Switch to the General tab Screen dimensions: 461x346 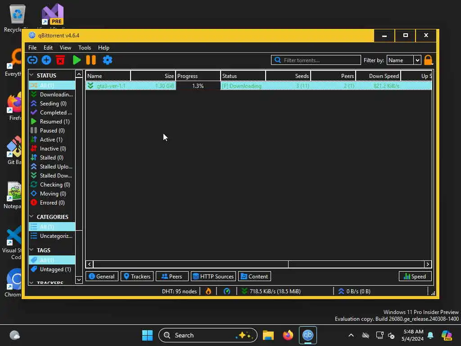click(102, 276)
